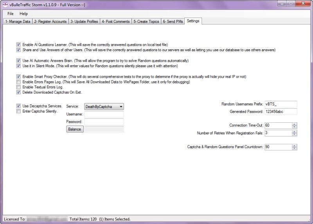Increase Captcha Panel Countdown with up arrow
This screenshot has height=224, width=313.
[294, 146]
